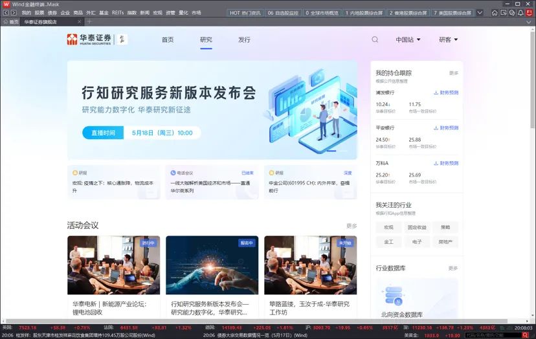Select the 宏观 industry tag
Viewport: 536px width, 339px height.
(x=388, y=227)
